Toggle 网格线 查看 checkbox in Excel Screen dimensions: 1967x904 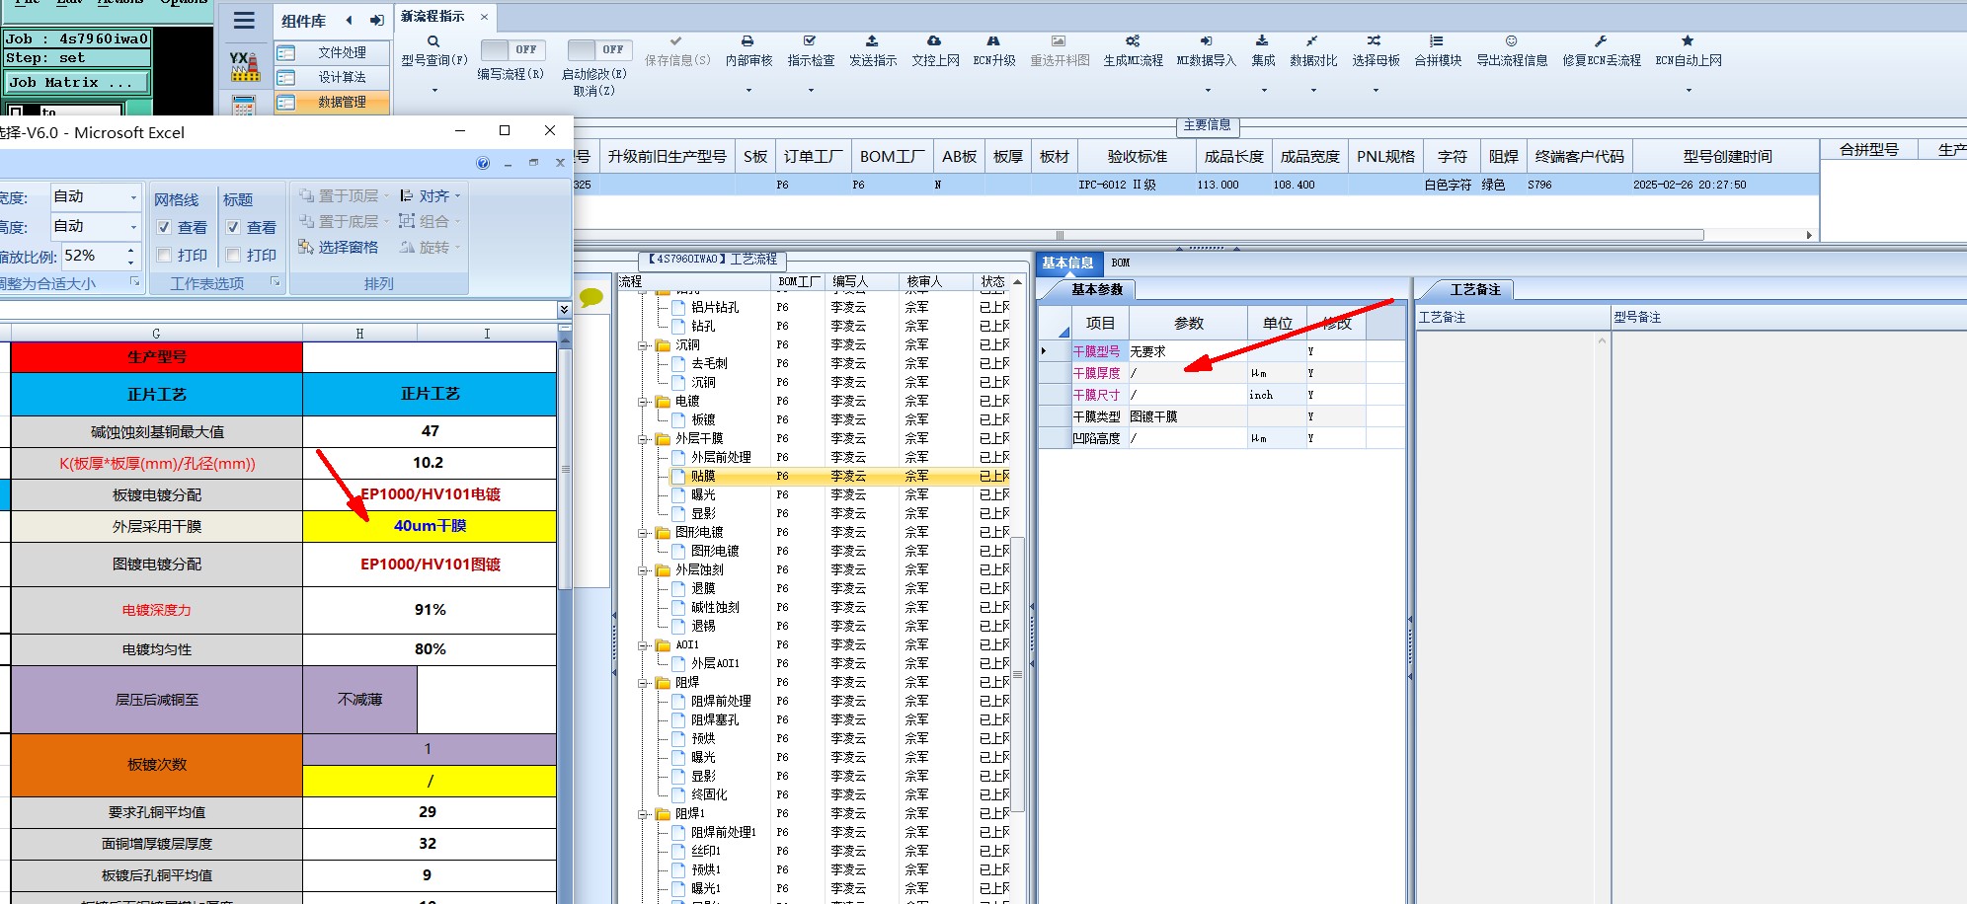(x=164, y=227)
